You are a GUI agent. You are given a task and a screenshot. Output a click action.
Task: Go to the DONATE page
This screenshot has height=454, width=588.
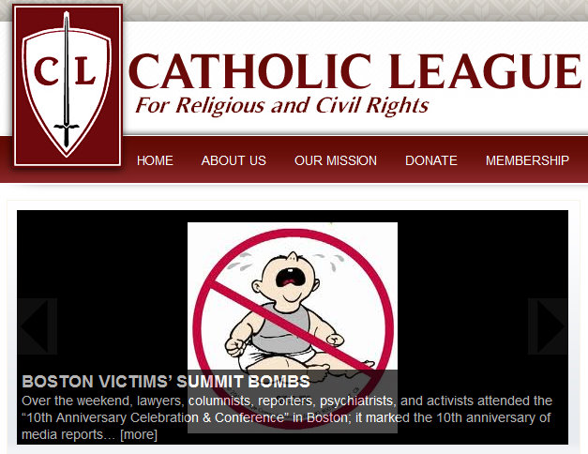pos(431,160)
